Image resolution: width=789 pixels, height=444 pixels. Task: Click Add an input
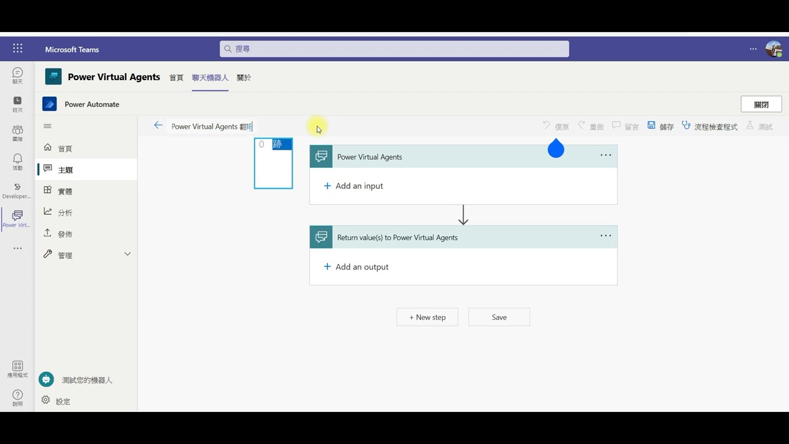click(353, 186)
